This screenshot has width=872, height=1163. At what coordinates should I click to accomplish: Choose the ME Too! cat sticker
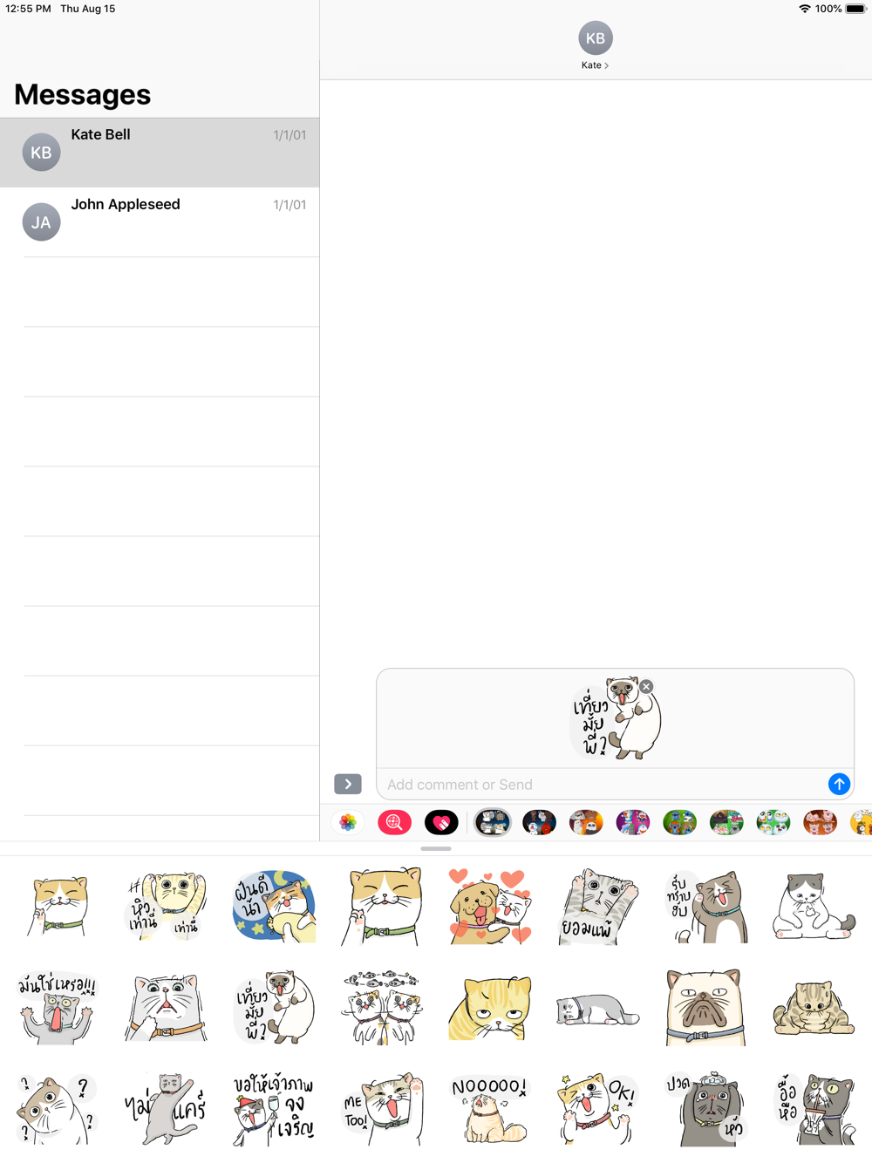pyautogui.click(x=382, y=1109)
